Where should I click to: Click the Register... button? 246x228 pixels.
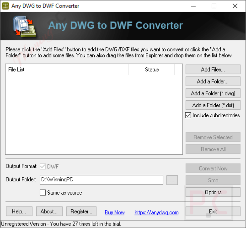(x=81, y=211)
